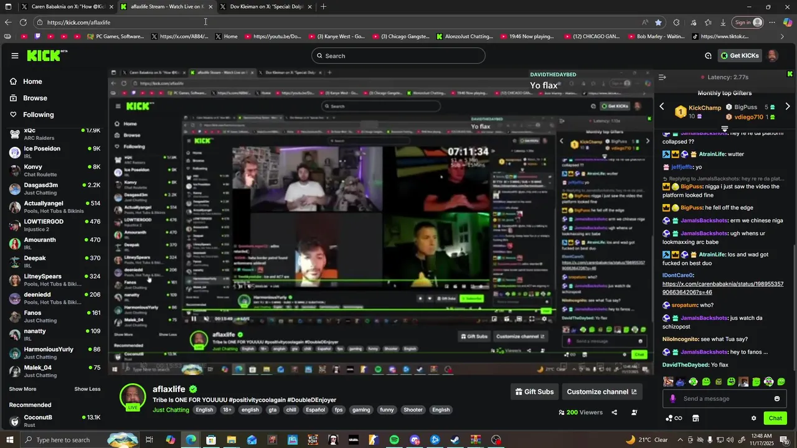This screenshot has width=797, height=448.
Task: Open Just Chatting category link
Action: point(171,410)
